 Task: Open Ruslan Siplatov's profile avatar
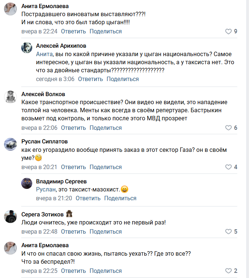coord(10,144)
